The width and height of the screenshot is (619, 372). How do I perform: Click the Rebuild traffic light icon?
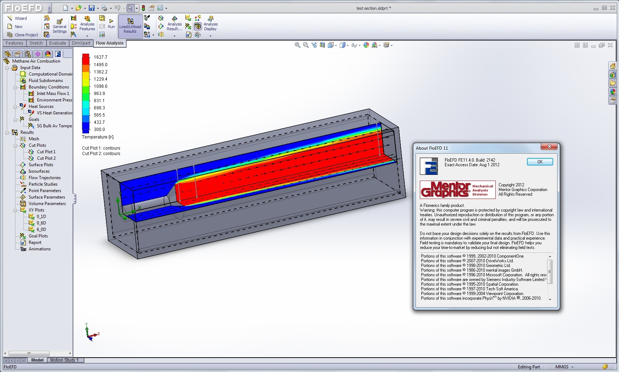click(x=143, y=8)
